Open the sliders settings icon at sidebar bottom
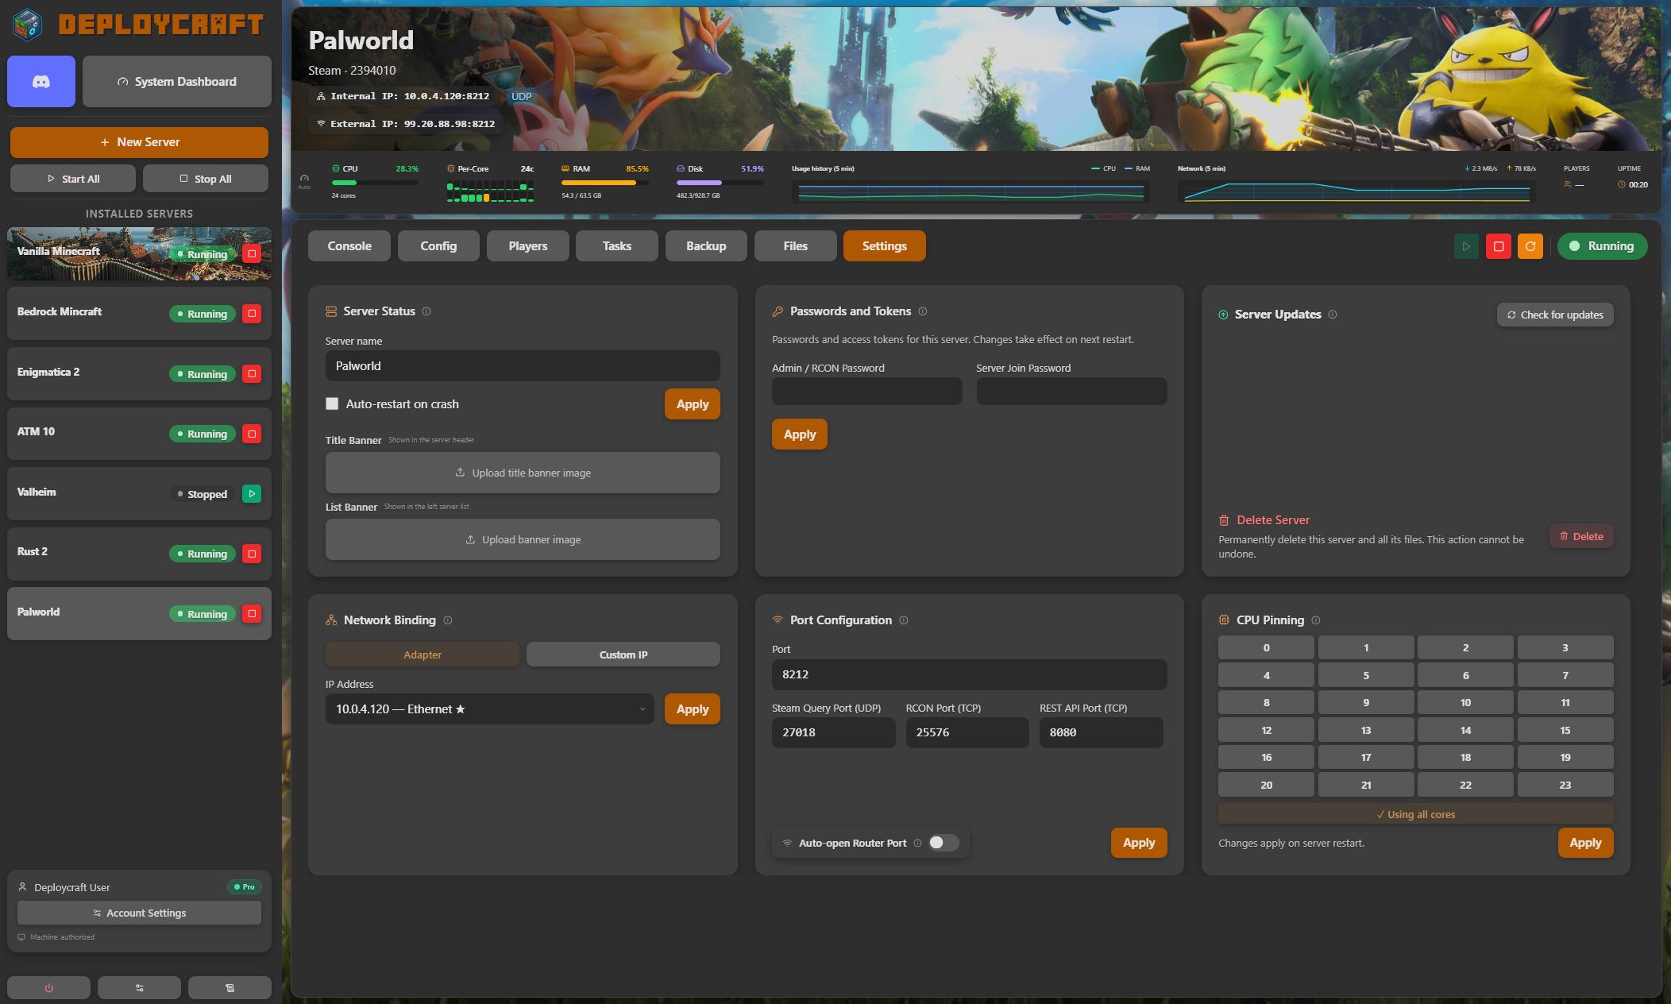This screenshot has width=1671, height=1004. click(139, 988)
